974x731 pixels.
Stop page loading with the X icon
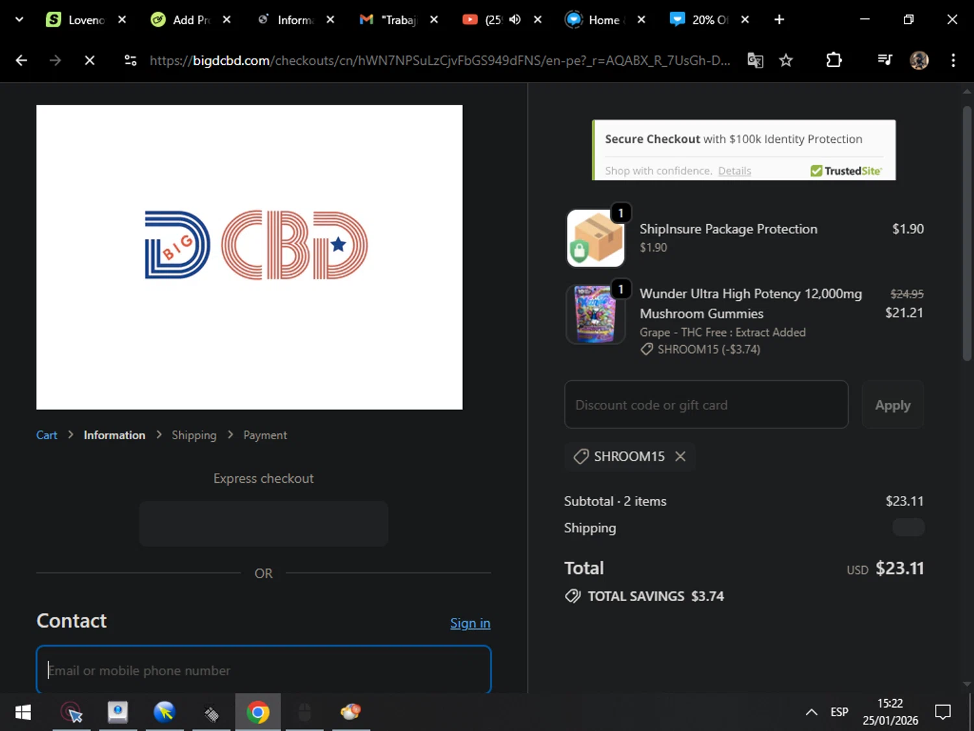click(x=90, y=60)
